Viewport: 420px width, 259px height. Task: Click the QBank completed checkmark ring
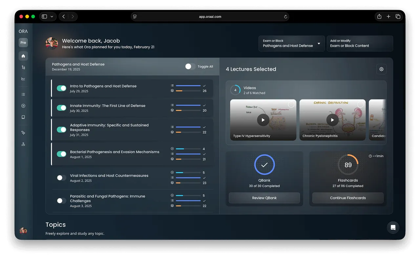tap(264, 165)
